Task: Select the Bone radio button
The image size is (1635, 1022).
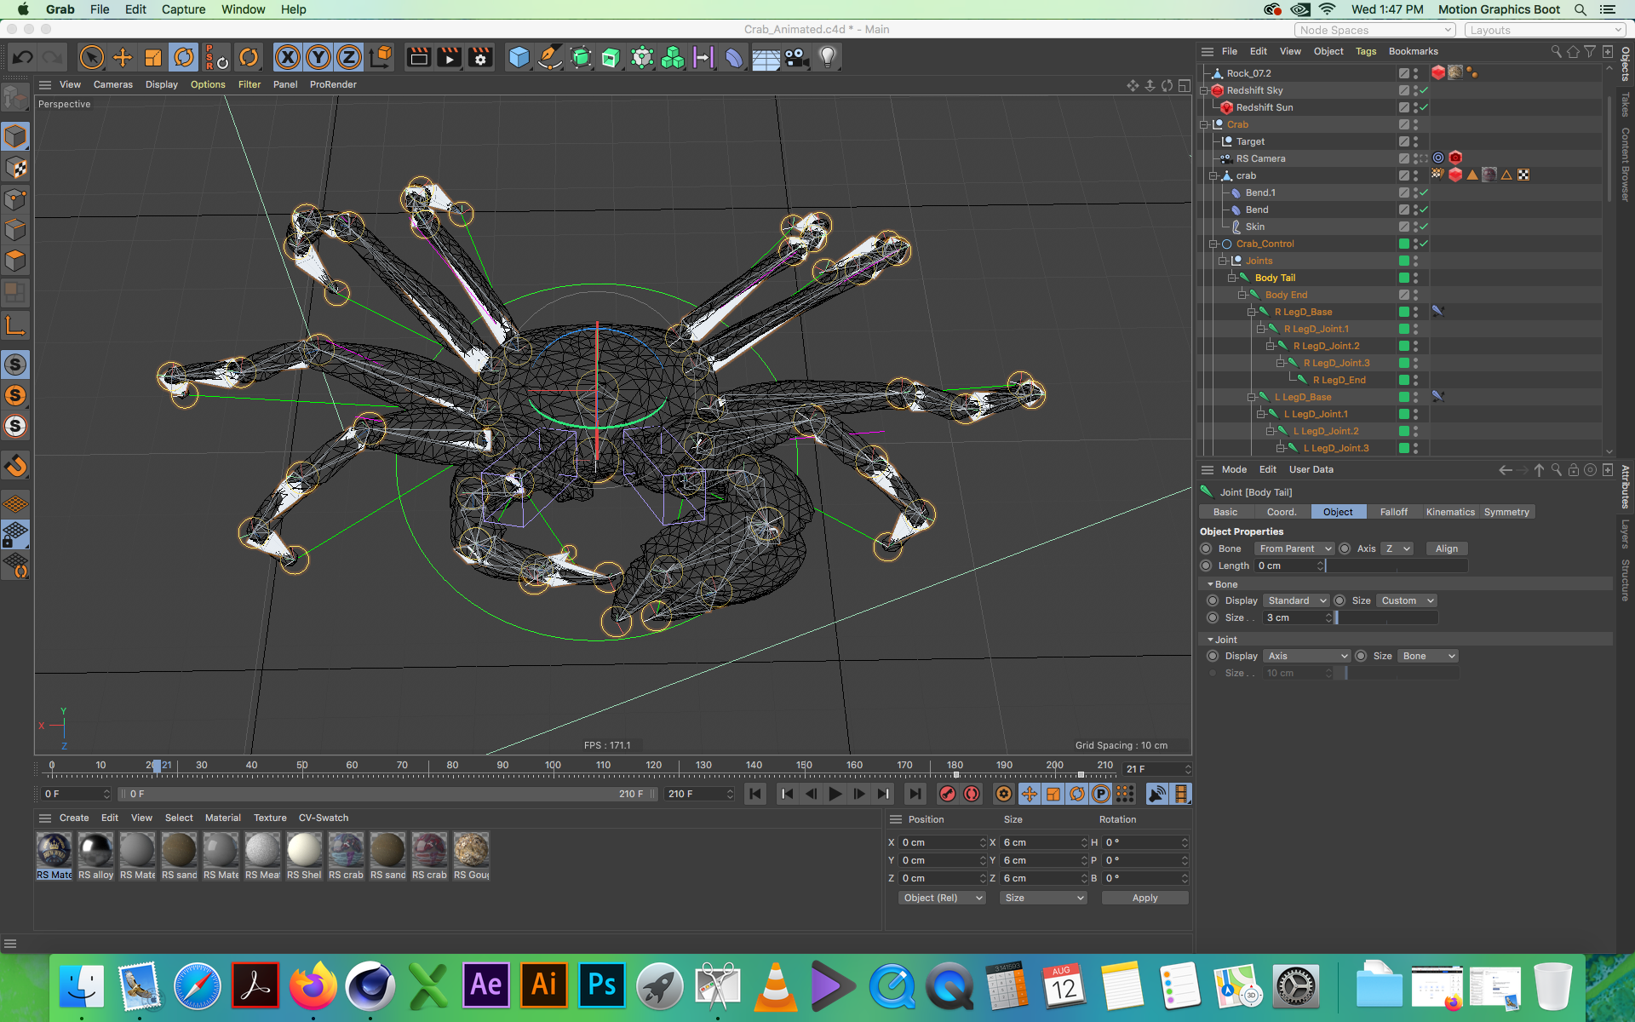Action: coord(1206,548)
